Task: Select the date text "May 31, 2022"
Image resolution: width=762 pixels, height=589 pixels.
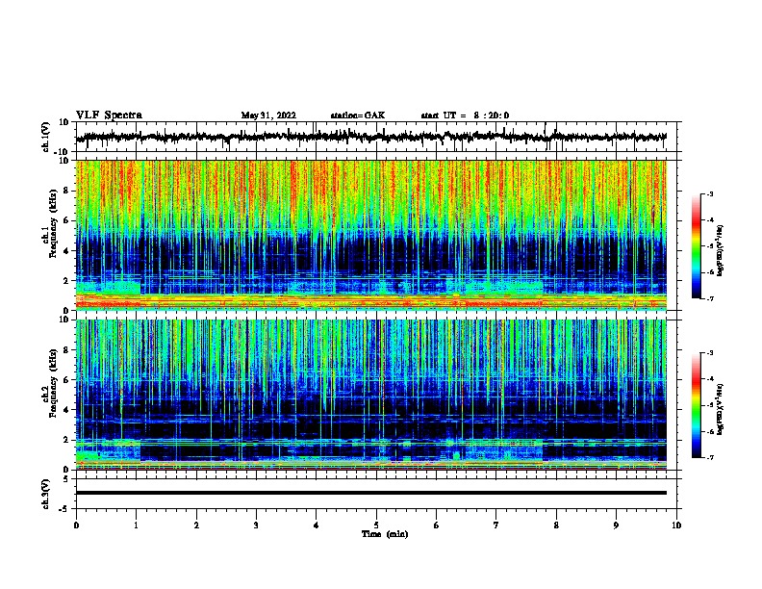Action: point(268,115)
